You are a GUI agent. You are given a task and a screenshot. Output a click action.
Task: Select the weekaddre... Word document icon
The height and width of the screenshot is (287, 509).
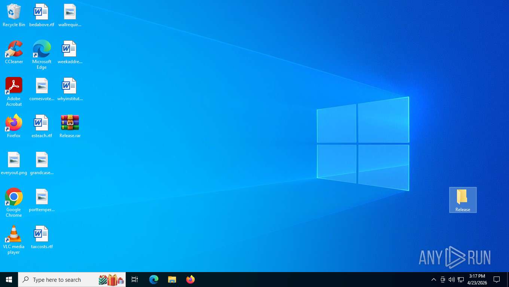coord(70,53)
